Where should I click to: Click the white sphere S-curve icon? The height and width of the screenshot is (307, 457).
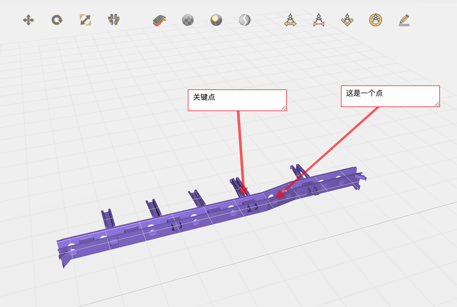(245, 20)
